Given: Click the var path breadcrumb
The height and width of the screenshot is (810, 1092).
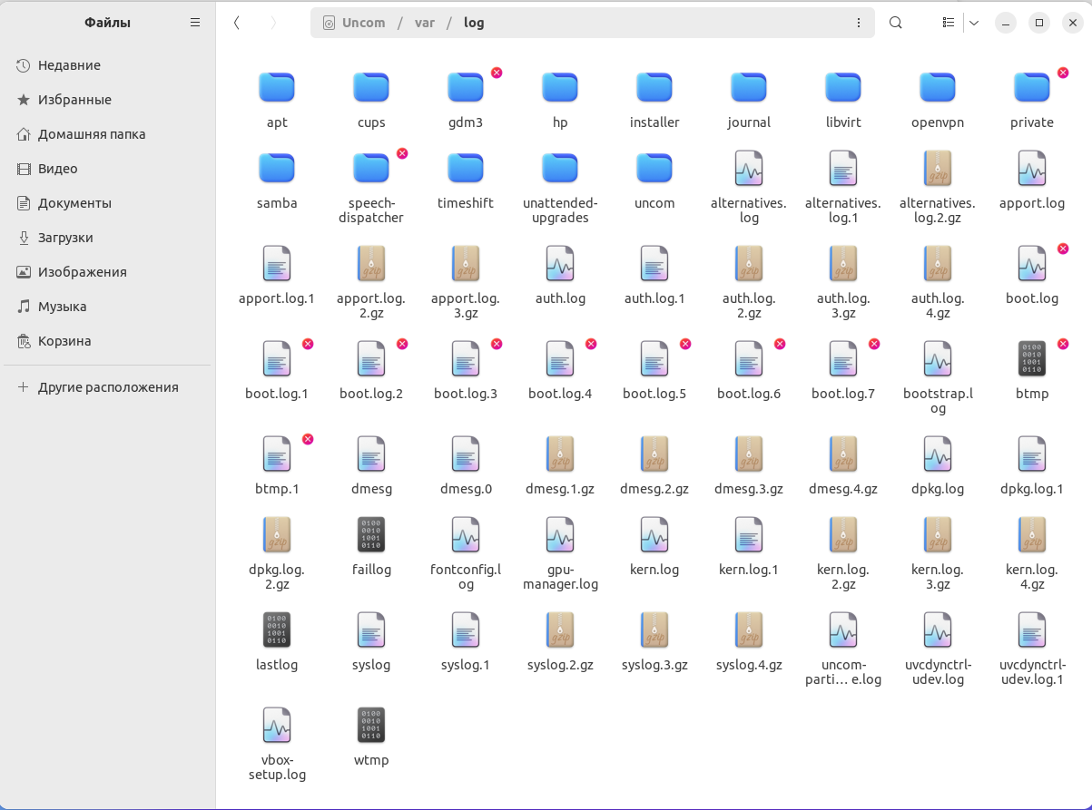Looking at the screenshot, I should coord(425,23).
